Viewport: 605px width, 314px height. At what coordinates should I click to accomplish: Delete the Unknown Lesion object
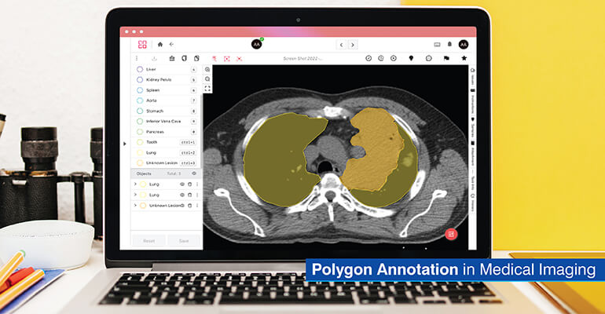190,206
